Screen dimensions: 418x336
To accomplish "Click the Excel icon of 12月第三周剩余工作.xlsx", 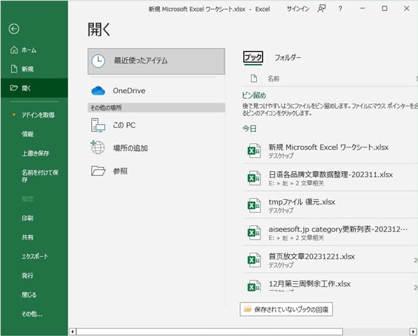I will coord(254,287).
